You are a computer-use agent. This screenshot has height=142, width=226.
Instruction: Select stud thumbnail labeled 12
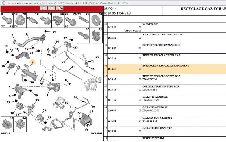coord(32,20)
